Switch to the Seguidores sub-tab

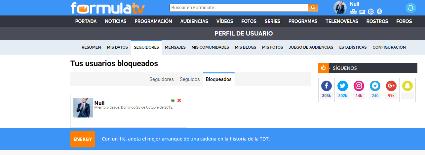pyautogui.click(x=162, y=79)
